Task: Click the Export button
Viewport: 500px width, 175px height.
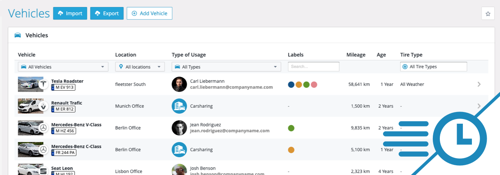Action: point(107,13)
